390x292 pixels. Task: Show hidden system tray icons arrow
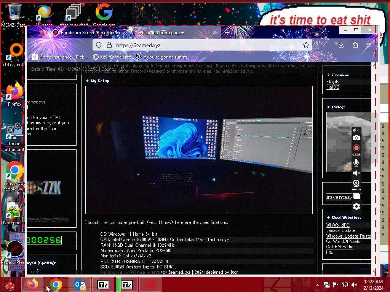[x=317, y=285]
